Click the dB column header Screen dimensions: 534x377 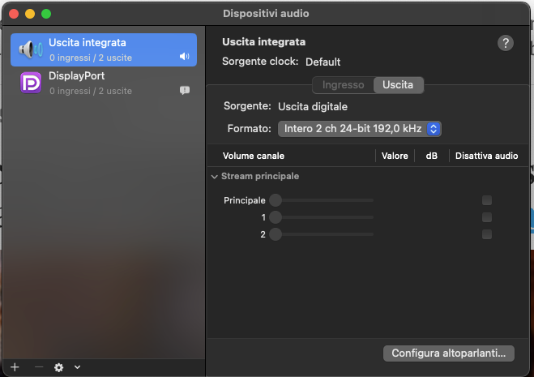(x=431, y=156)
